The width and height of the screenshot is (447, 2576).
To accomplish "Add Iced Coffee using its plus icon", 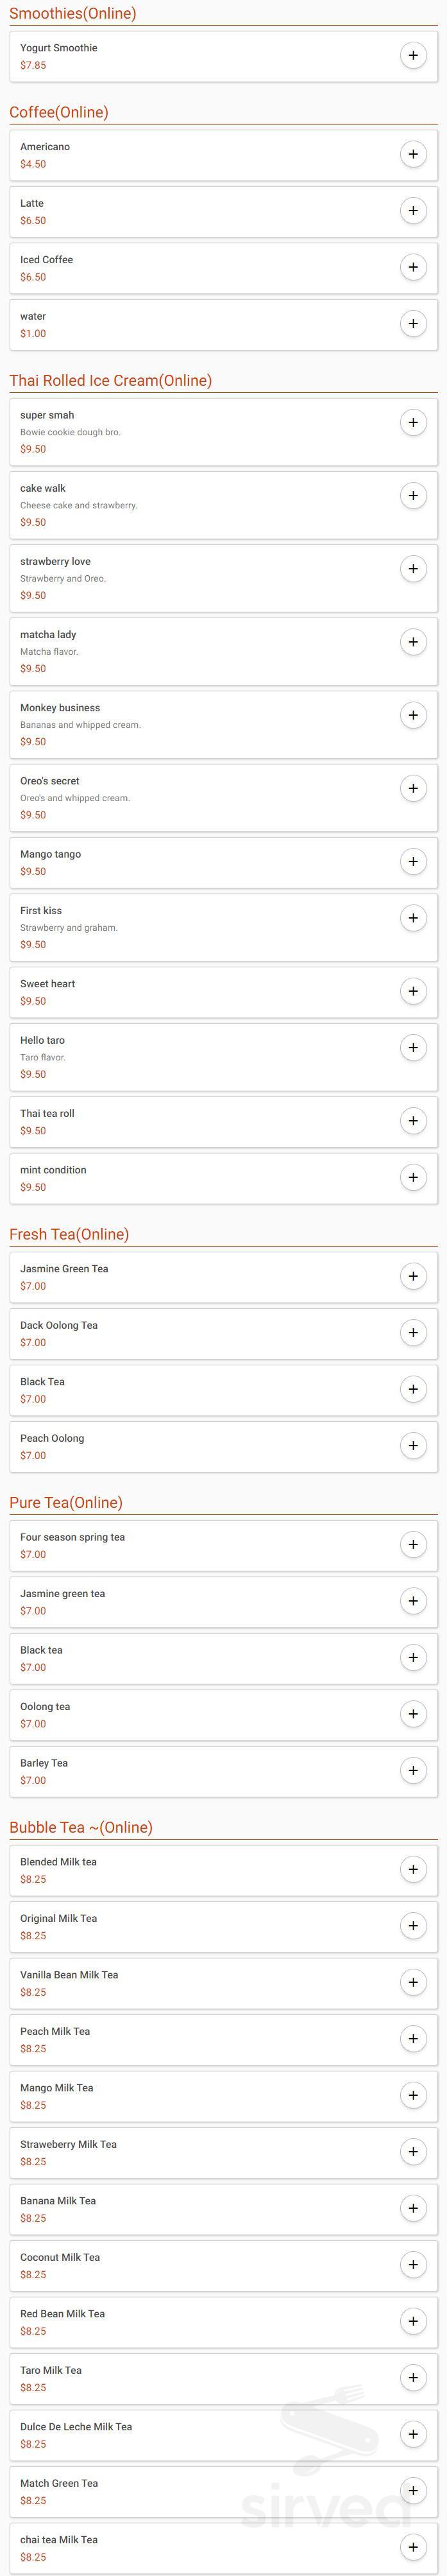I will coord(413,267).
